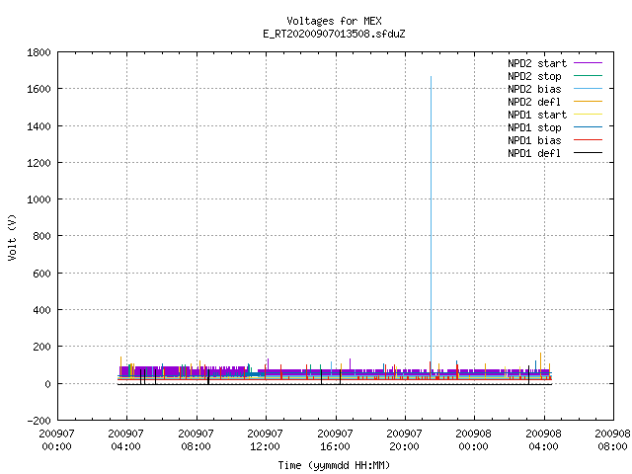Click the 1200 y-axis tick label
Screen dimensions: 632x474
click(39, 163)
